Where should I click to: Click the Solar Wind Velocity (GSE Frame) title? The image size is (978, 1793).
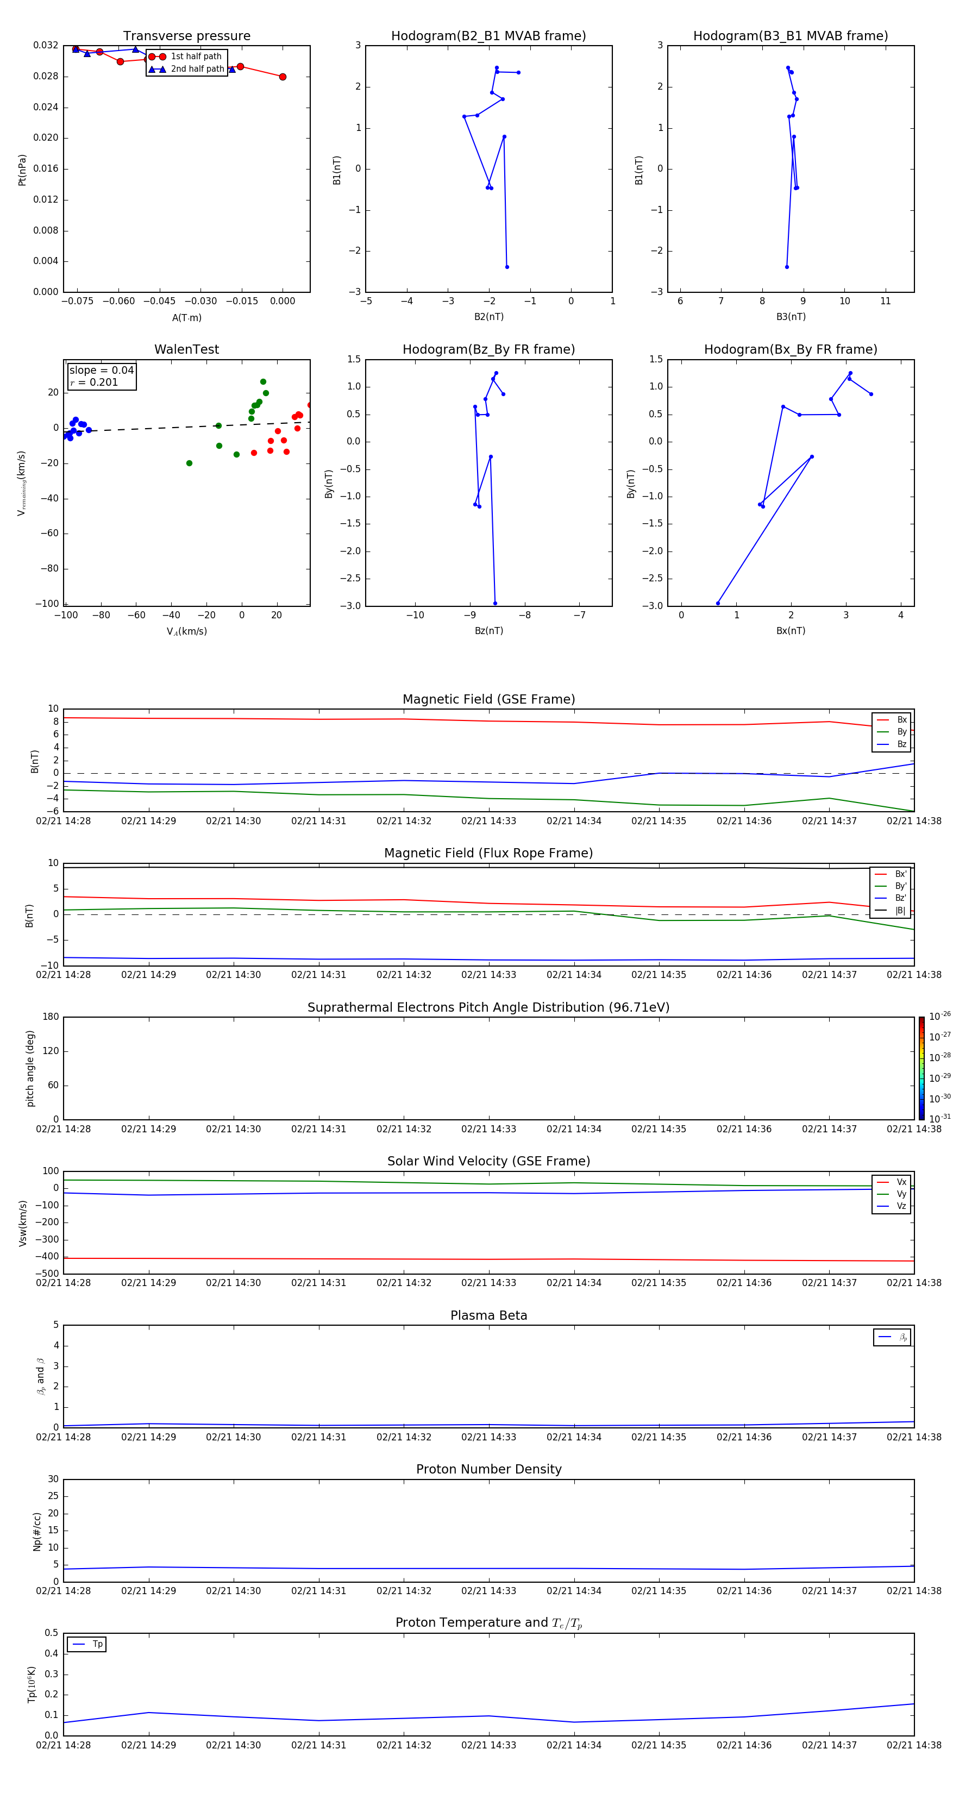tap(488, 1162)
